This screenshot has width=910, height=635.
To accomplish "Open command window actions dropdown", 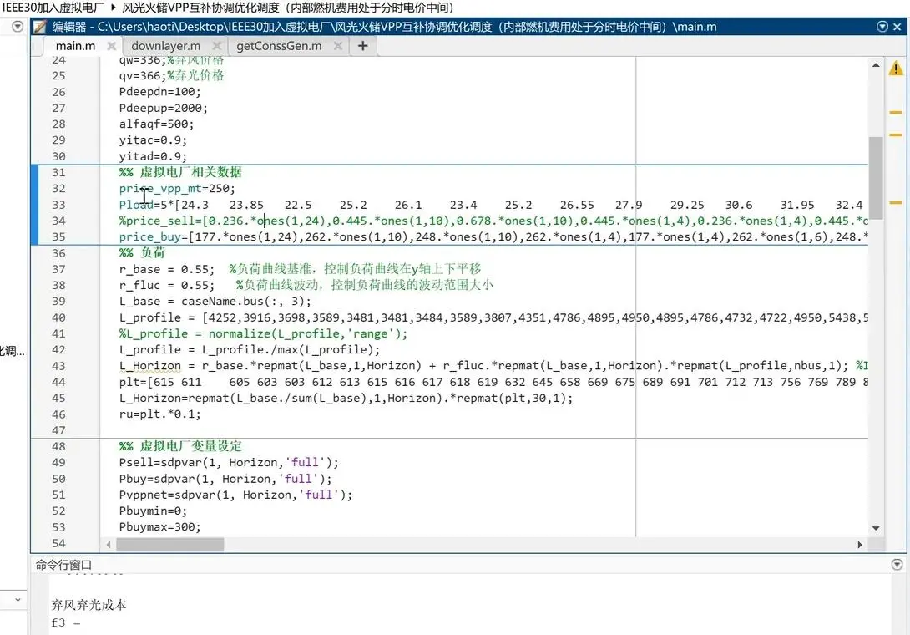I will (x=897, y=565).
